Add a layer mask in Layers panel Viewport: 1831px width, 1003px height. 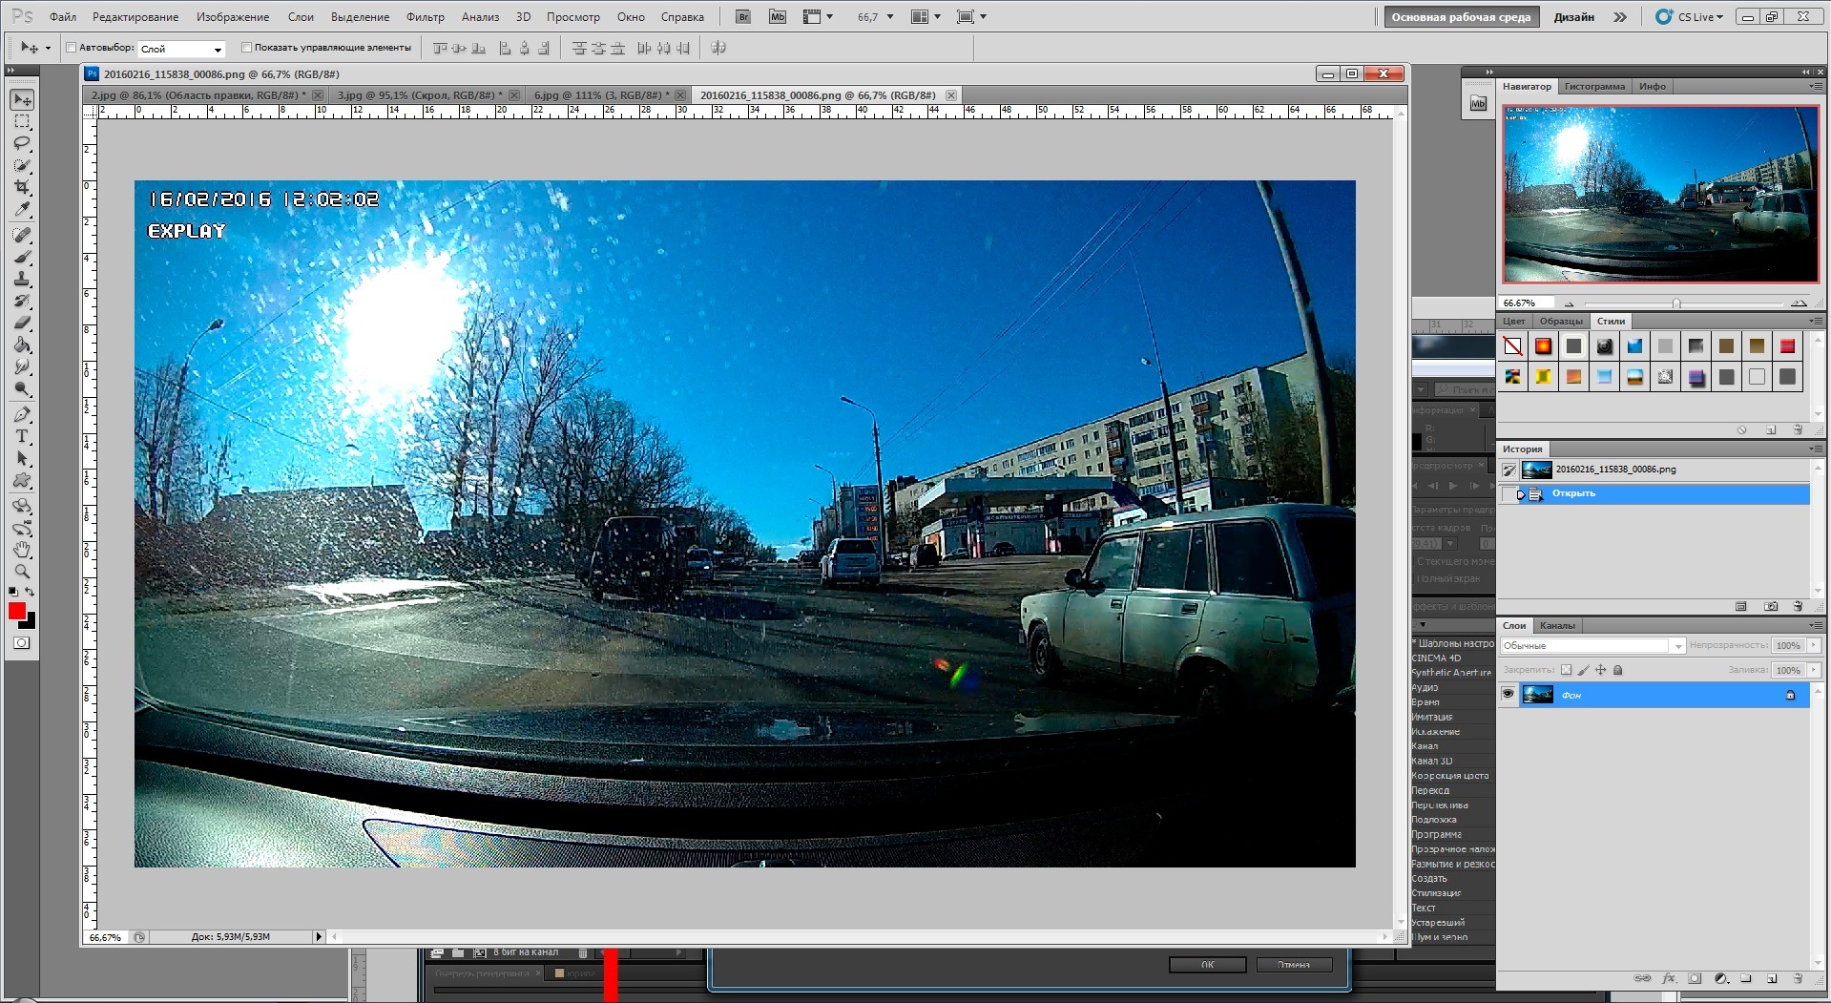(1695, 978)
